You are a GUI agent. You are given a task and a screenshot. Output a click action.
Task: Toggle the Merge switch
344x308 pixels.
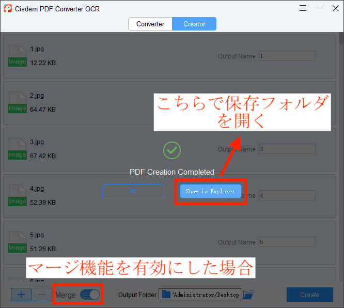(x=90, y=295)
